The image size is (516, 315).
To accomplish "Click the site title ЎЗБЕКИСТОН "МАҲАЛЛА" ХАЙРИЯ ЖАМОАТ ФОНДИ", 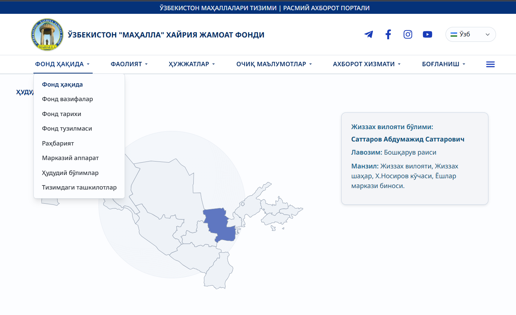I will (x=166, y=35).
